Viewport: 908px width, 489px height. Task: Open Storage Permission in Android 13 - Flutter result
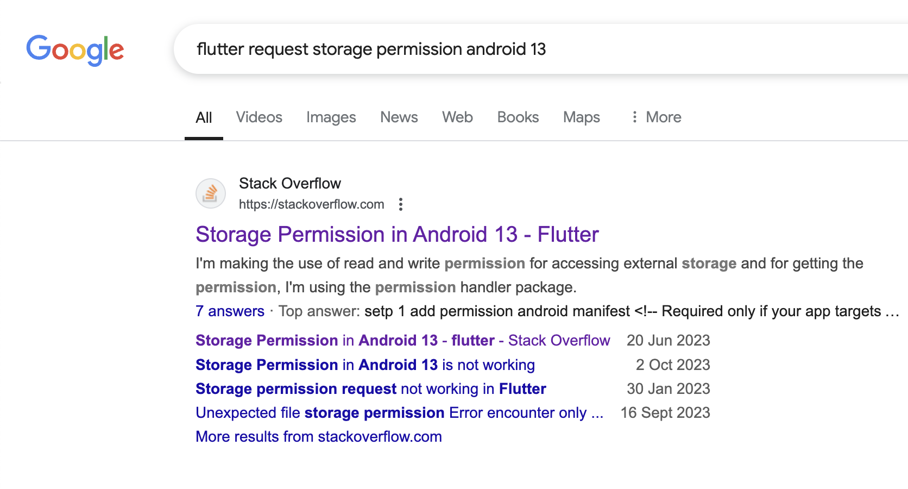coord(397,234)
